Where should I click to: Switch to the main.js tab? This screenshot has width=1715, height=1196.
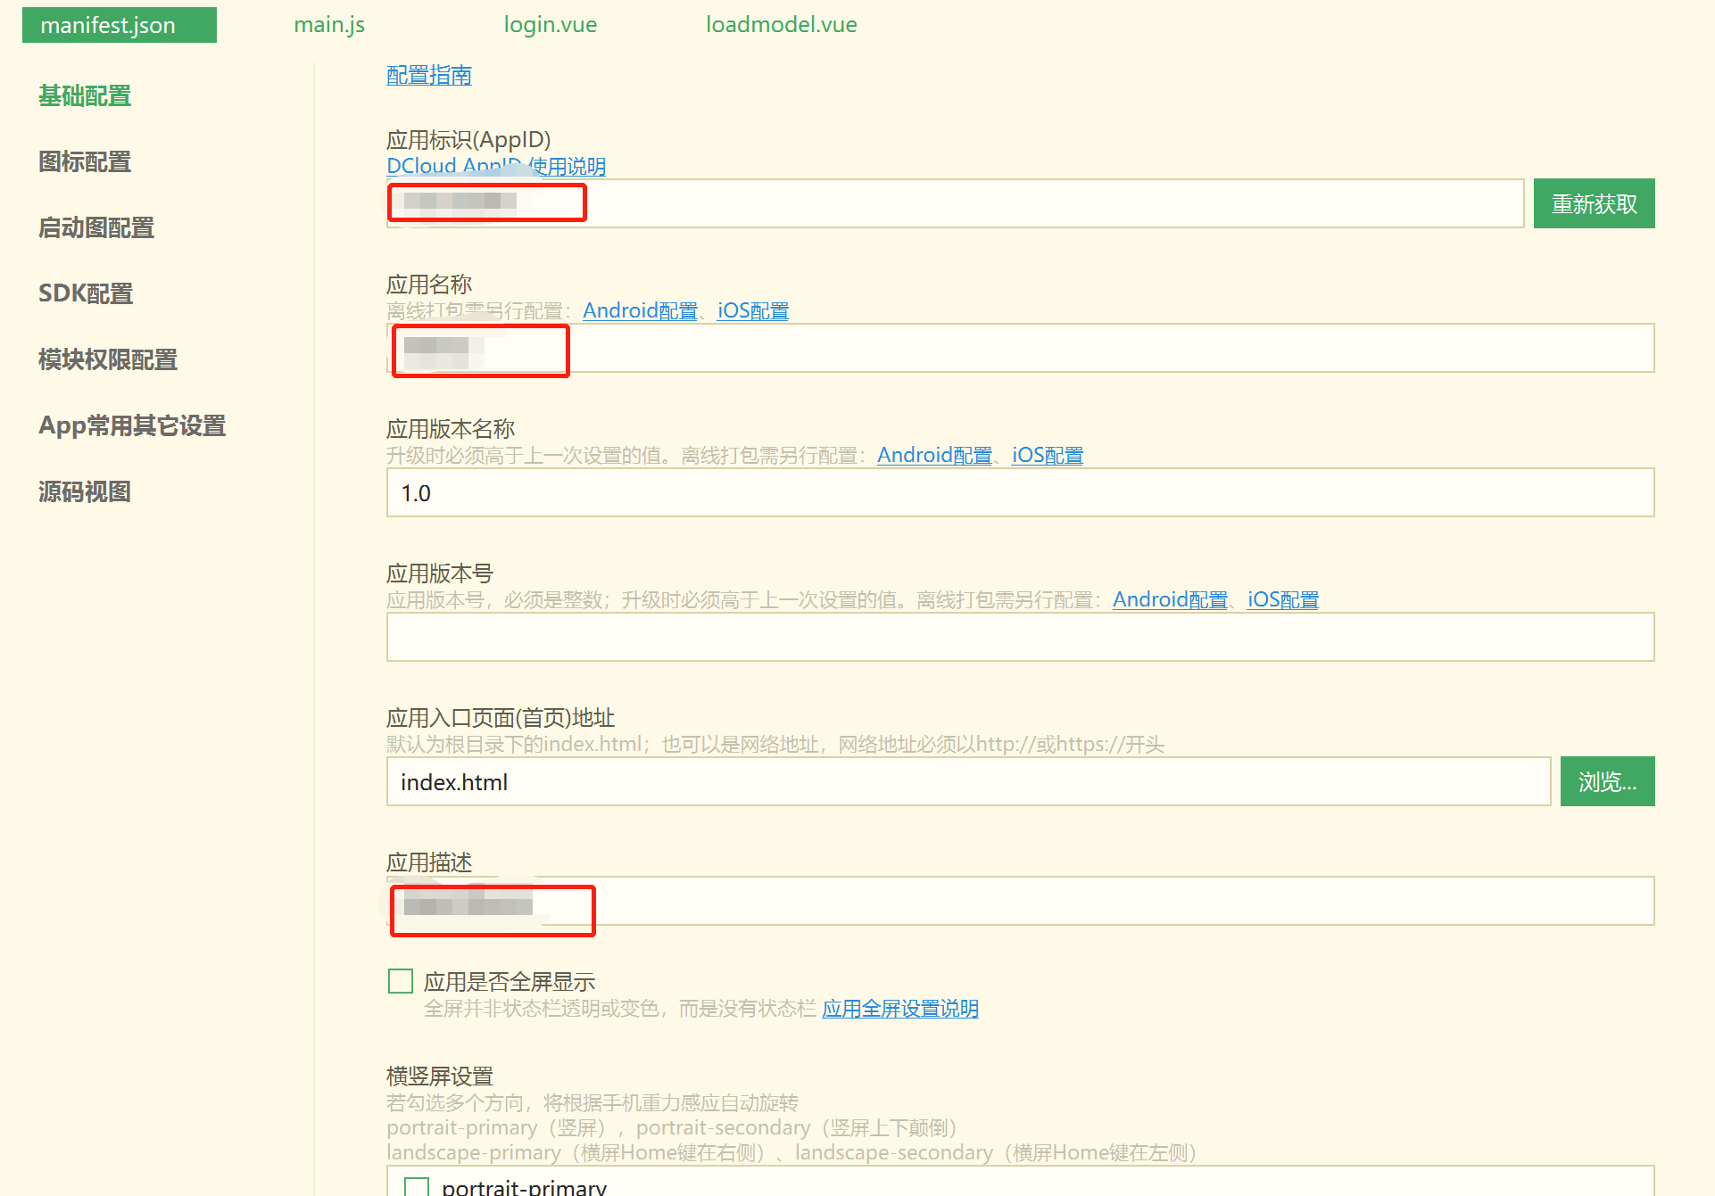pyautogui.click(x=328, y=24)
